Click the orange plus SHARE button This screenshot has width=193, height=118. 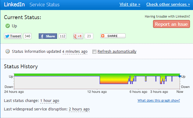pos(113,36)
